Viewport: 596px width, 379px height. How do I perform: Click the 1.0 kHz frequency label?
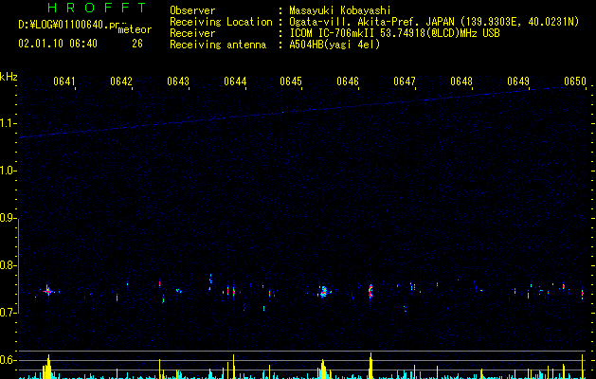tap(8, 171)
